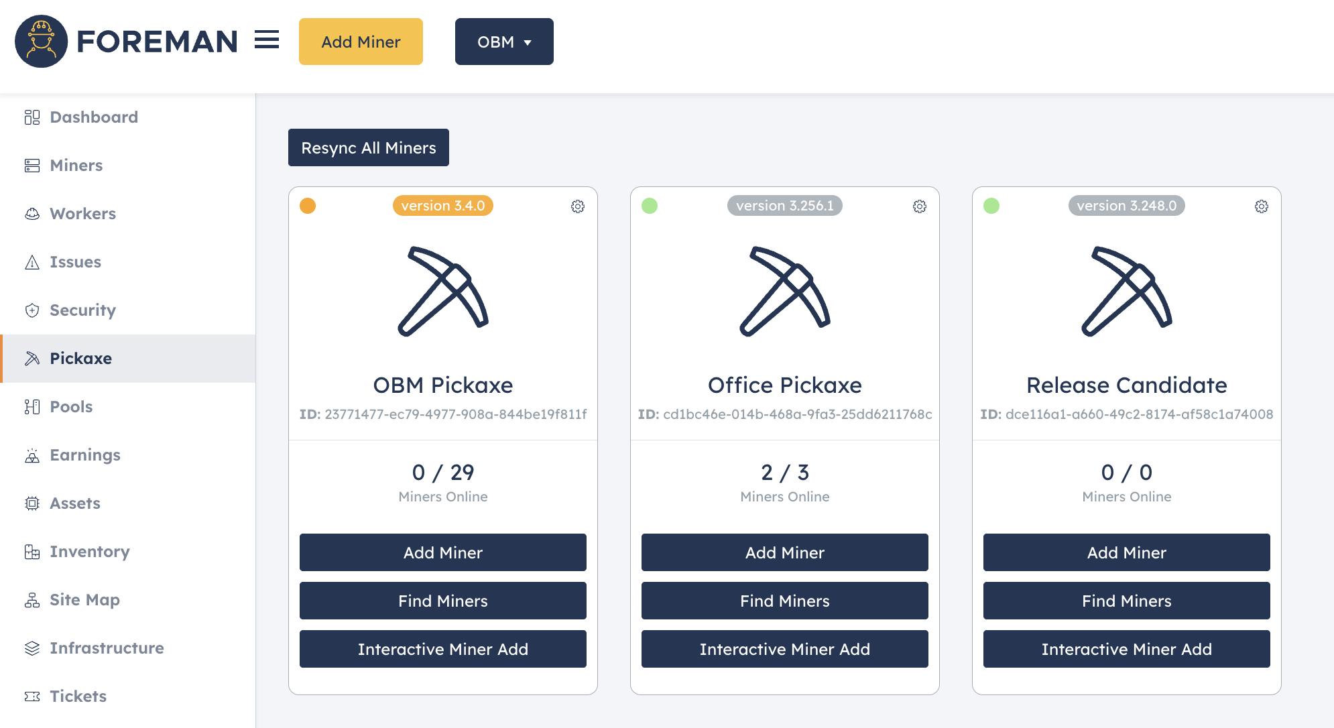Screen dimensions: 1334x728
Task: Click the yellow Add Miner button
Action: click(x=361, y=42)
